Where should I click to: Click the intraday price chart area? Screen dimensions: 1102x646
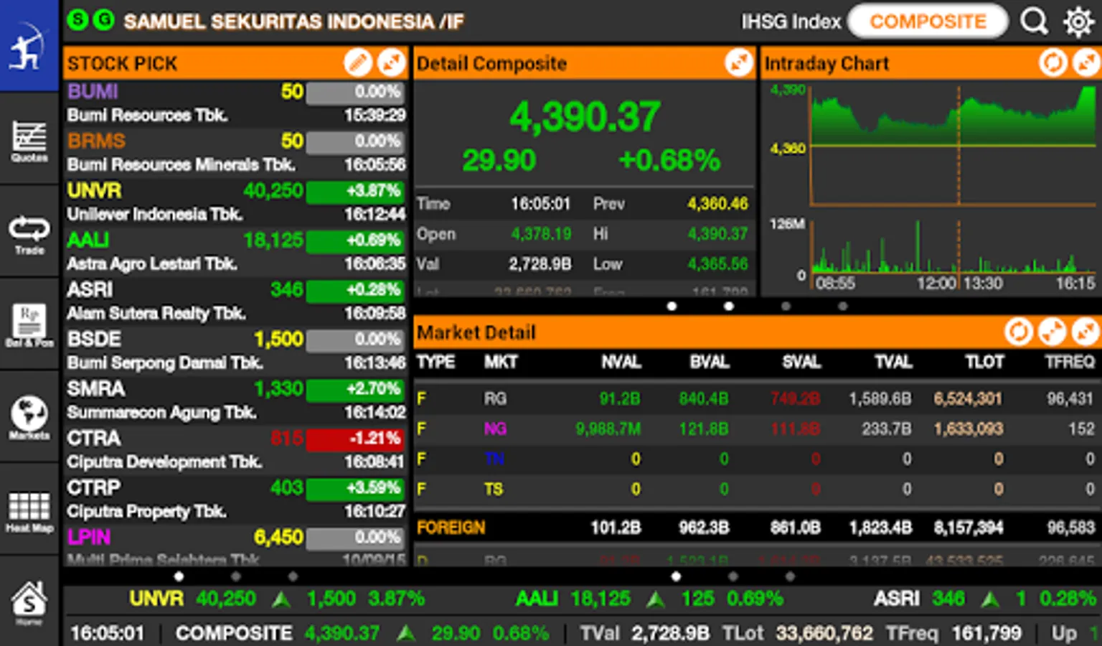[x=953, y=145]
